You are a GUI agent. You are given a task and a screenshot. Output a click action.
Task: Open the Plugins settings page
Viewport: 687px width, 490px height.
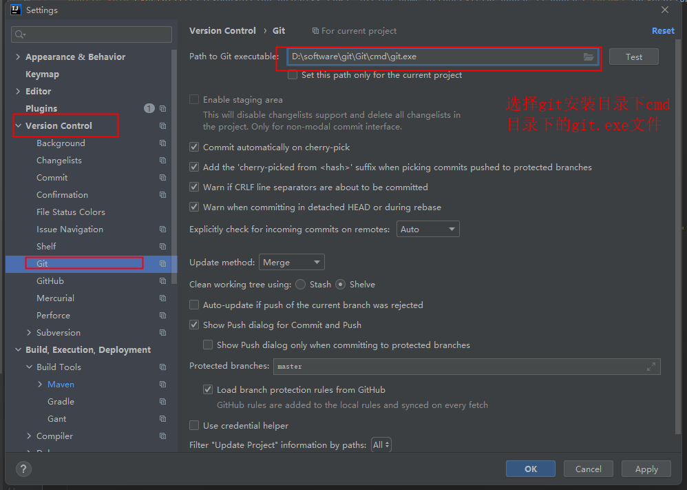41,108
